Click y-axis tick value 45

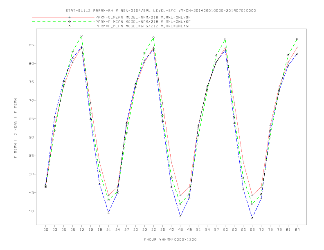[32, 193]
